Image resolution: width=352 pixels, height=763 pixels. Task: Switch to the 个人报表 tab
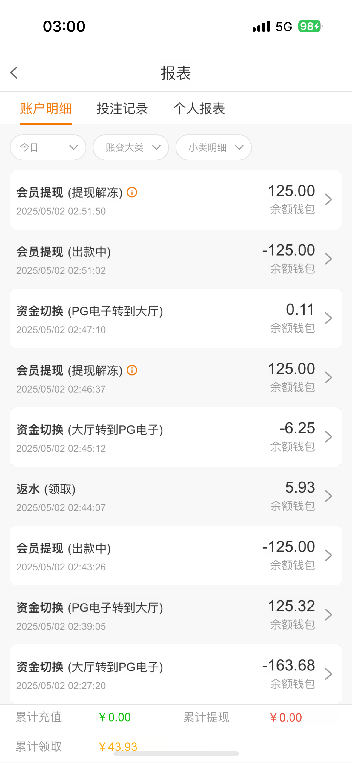pyautogui.click(x=199, y=109)
